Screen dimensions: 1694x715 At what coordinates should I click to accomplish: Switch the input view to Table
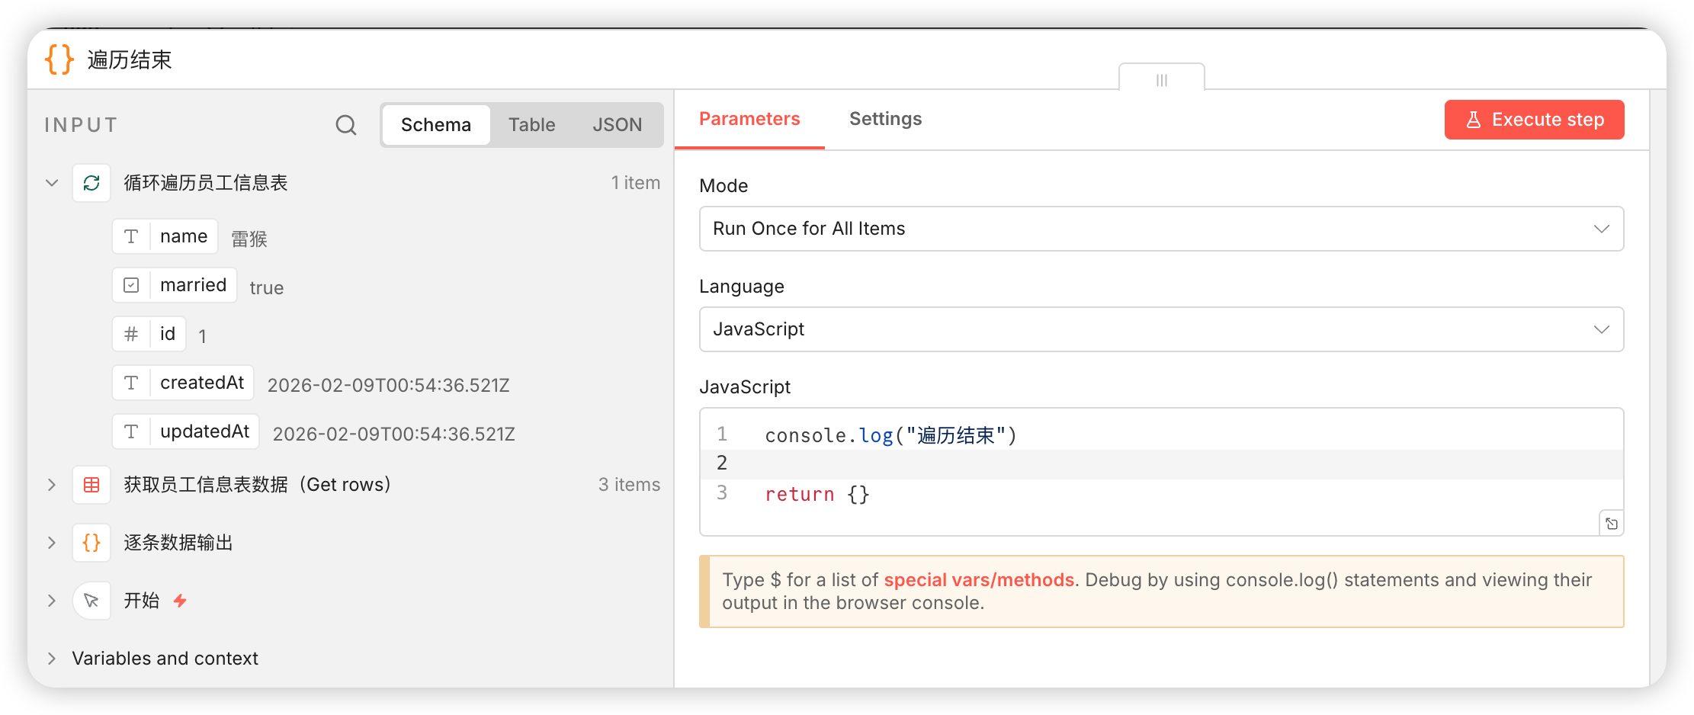pyautogui.click(x=531, y=125)
